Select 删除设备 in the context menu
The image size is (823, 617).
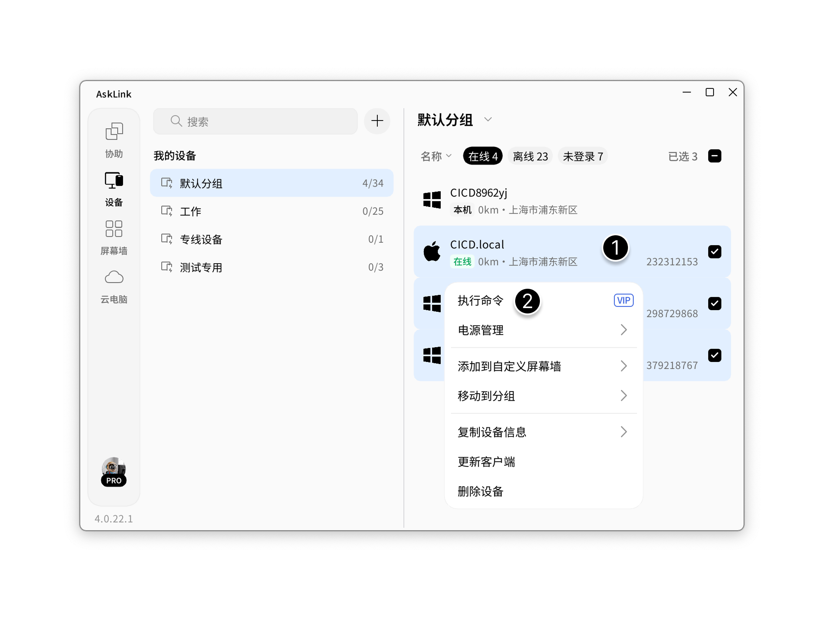coord(481,492)
